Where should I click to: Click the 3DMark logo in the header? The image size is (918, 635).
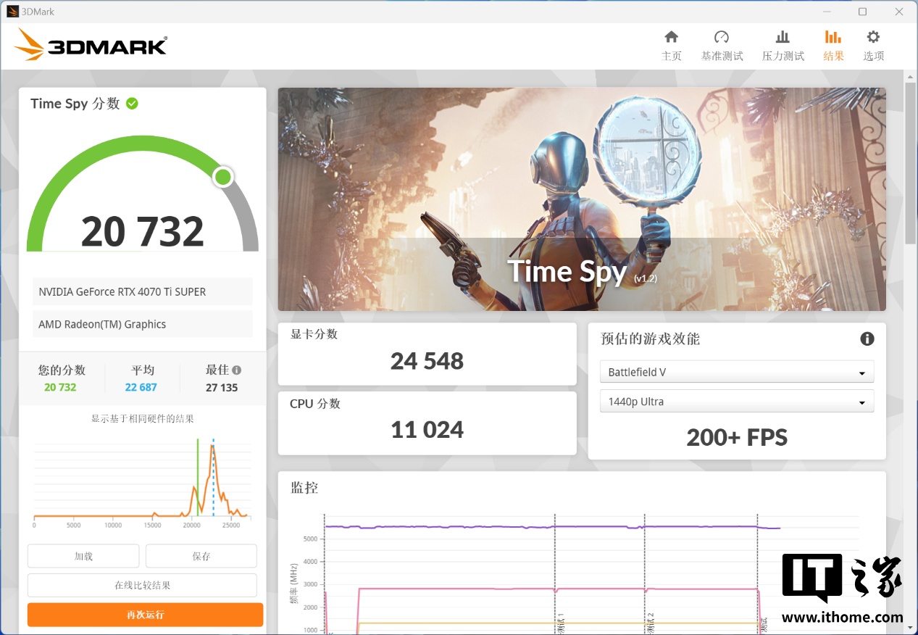click(91, 45)
